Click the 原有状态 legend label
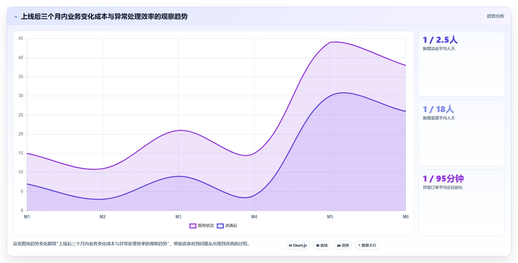Screen dimensions: 518x263 206,226
